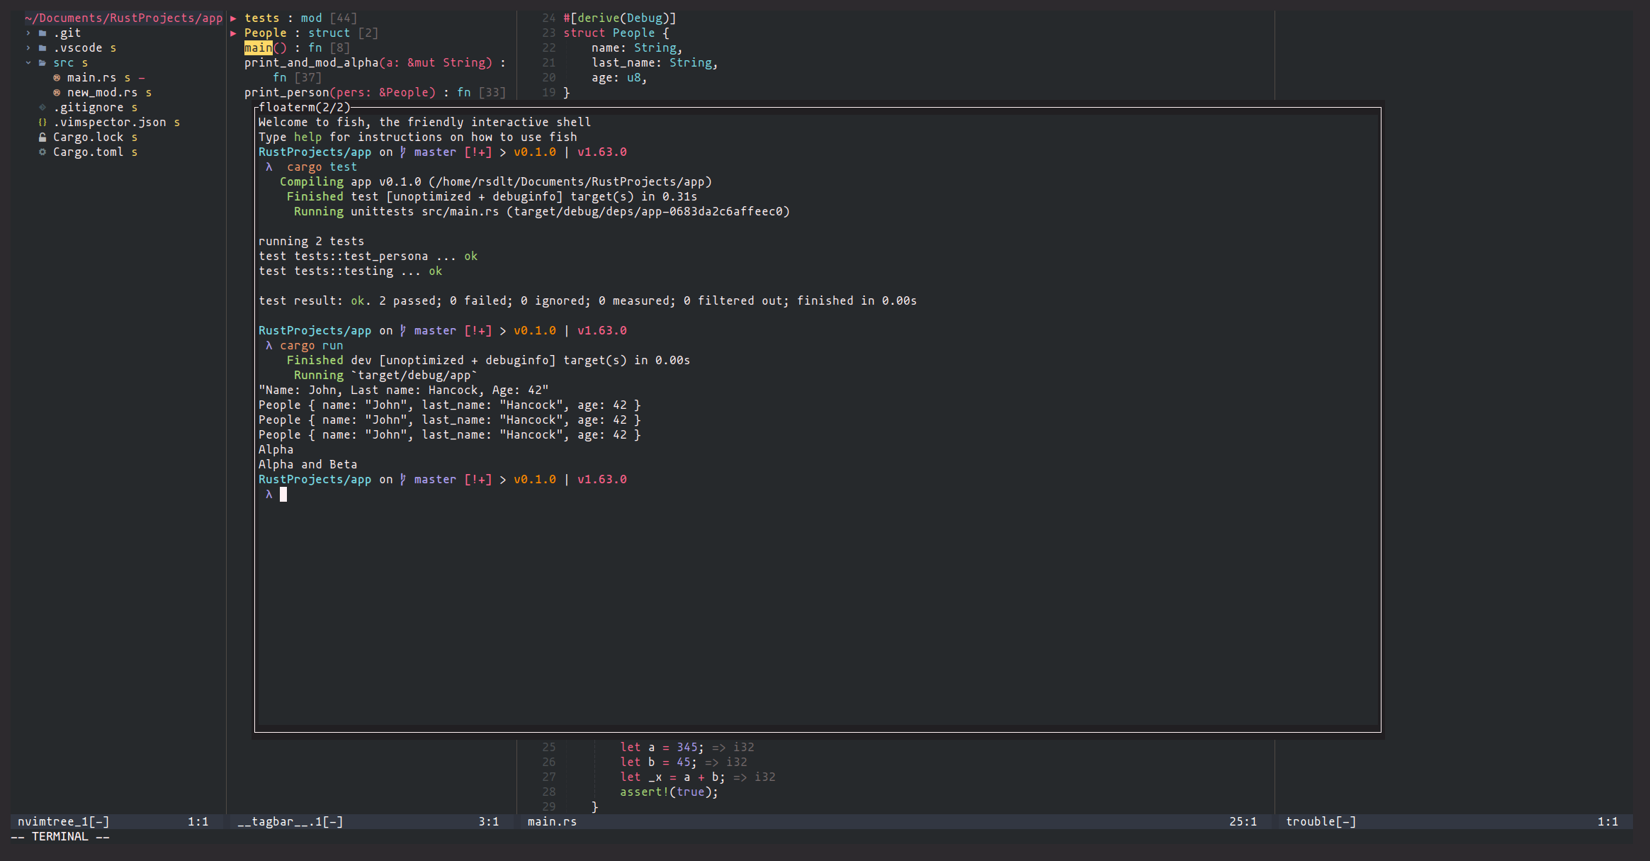Click the gear icon beside Cargo.toml
Viewport: 1650px width, 861px height.
click(43, 152)
